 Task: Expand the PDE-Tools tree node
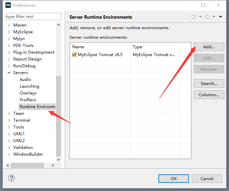(x=9, y=46)
